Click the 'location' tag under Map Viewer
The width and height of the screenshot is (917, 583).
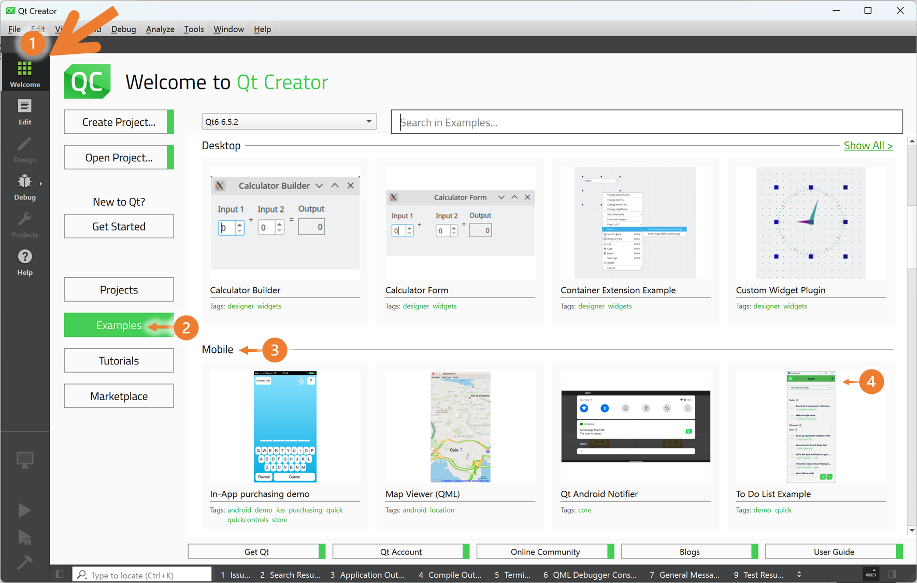(x=442, y=510)
